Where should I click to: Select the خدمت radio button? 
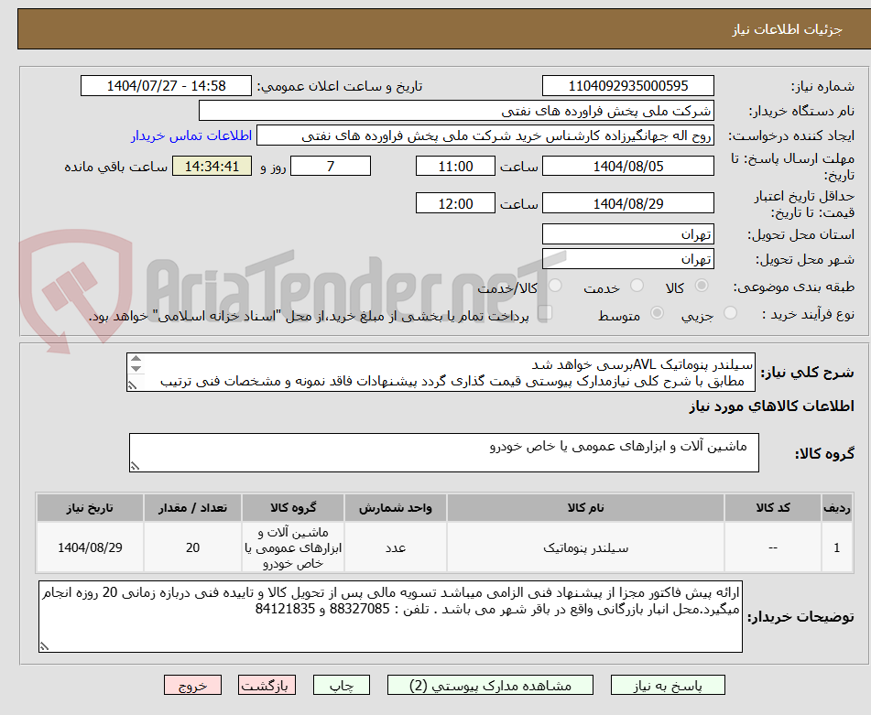point(637,286)
